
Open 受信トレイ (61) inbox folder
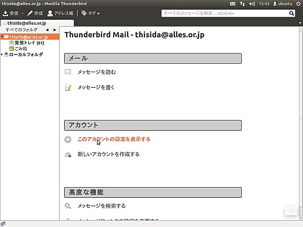(x=27, y=43)
